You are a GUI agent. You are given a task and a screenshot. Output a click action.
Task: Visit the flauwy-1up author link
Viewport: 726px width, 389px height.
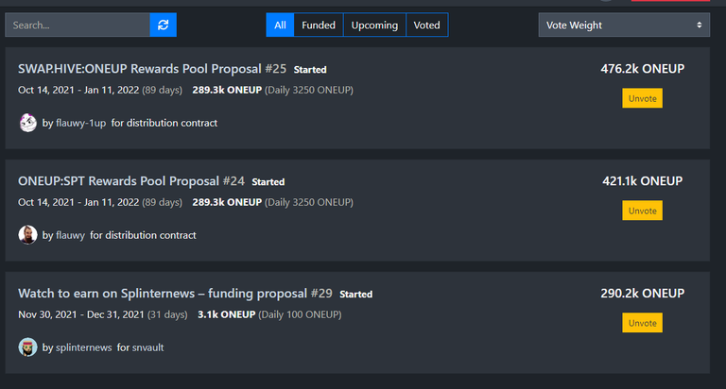pyautogui.click(x=80, y=123)
